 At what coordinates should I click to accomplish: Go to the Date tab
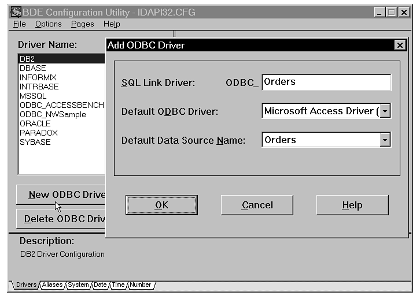point(100,285)
